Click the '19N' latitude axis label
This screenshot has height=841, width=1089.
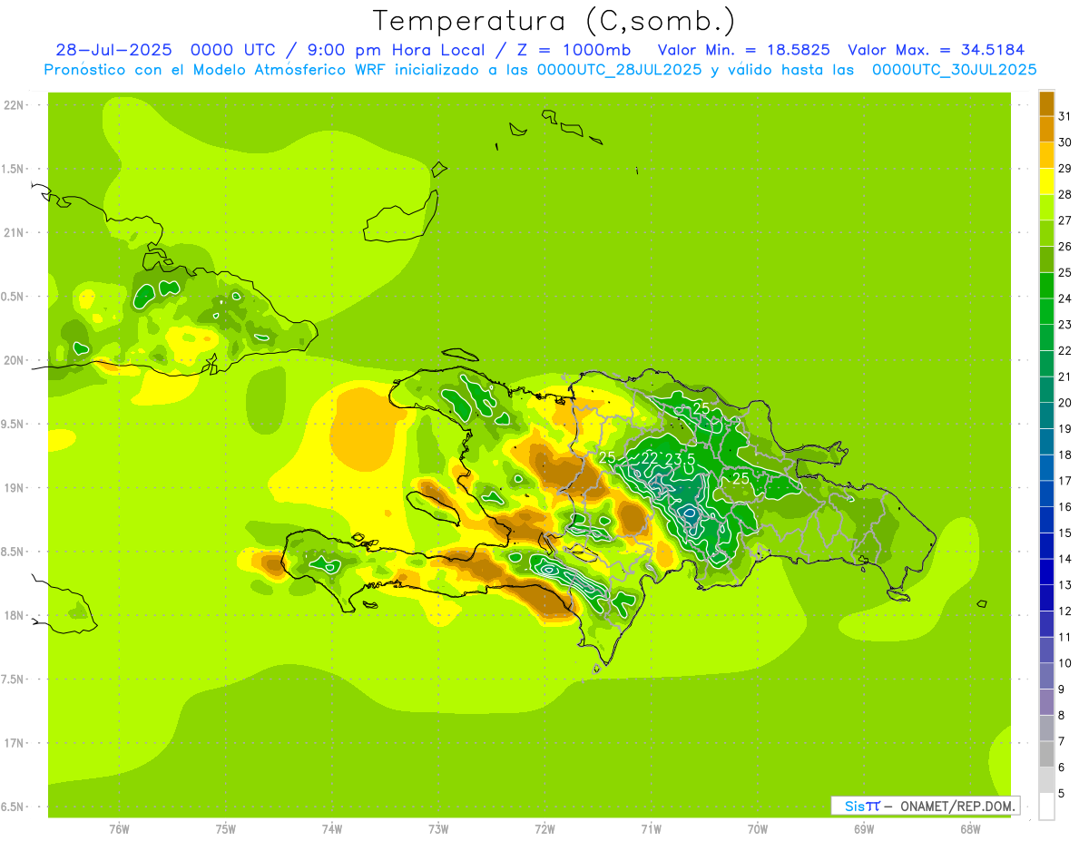[x=15, y=488]
